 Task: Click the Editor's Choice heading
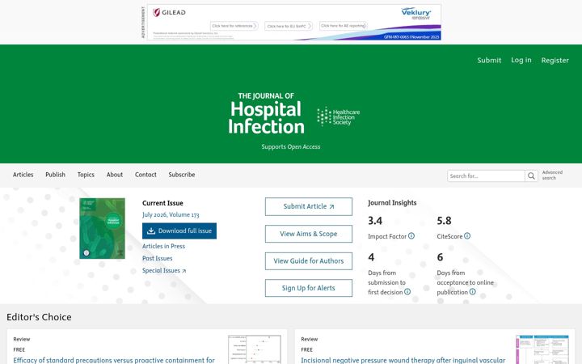pyautogui.click(x=39, y=317)
